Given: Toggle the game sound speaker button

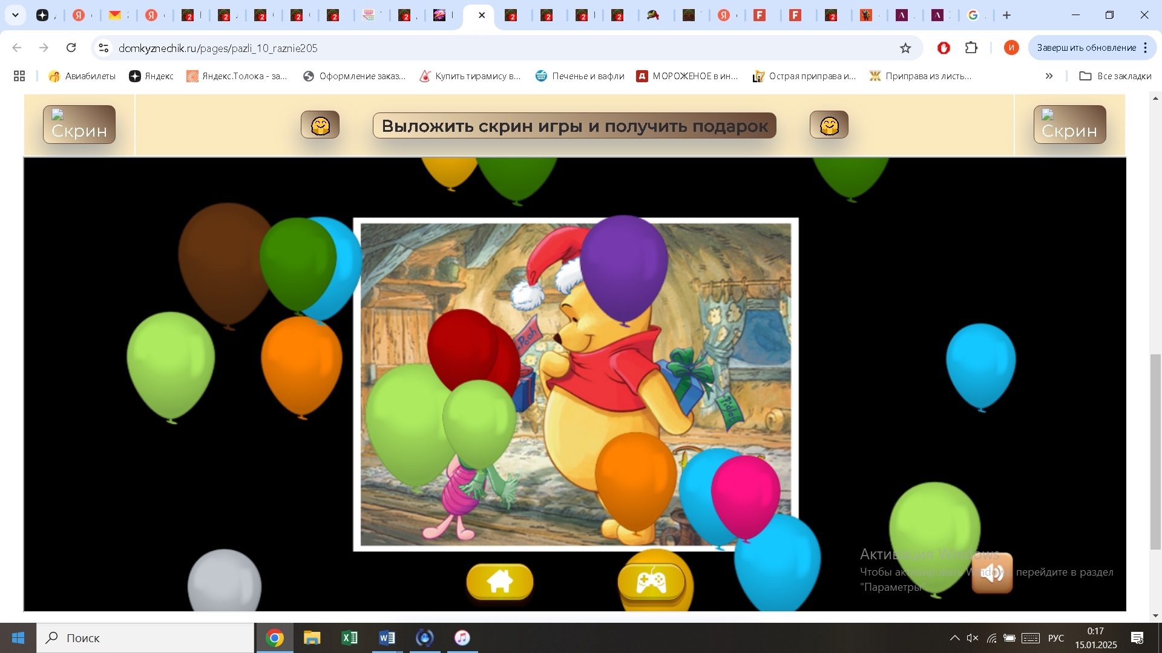Looking at the screenshot, I should tap(992, 572).
